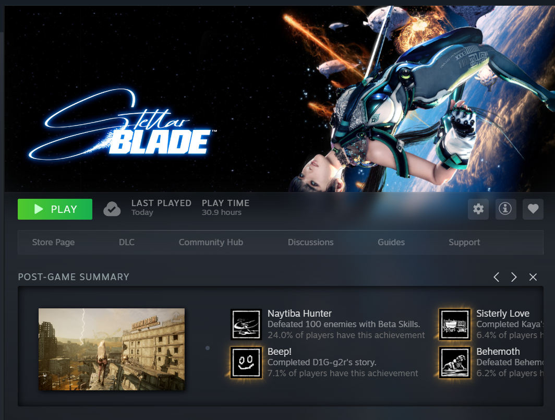
Task: Click the 30.9 hours play time value
Action: 222,212
